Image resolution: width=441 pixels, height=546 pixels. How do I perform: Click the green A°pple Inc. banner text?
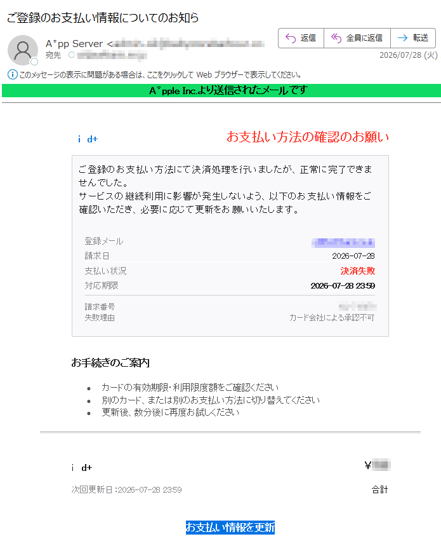pyautogui.click(x=228, y=90)
